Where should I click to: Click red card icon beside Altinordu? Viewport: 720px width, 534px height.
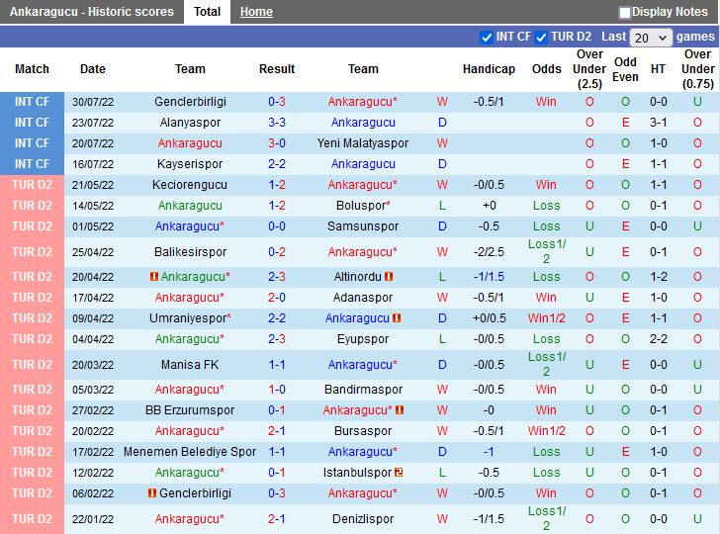click(390, 277)
